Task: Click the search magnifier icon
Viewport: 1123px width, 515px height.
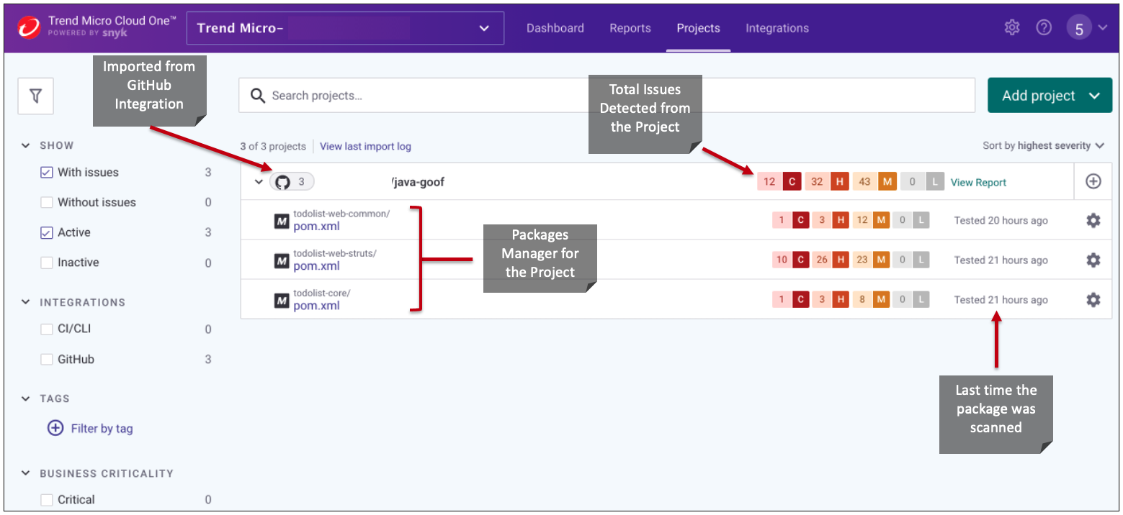Action: pyautogui.click(x=257, y=96)
